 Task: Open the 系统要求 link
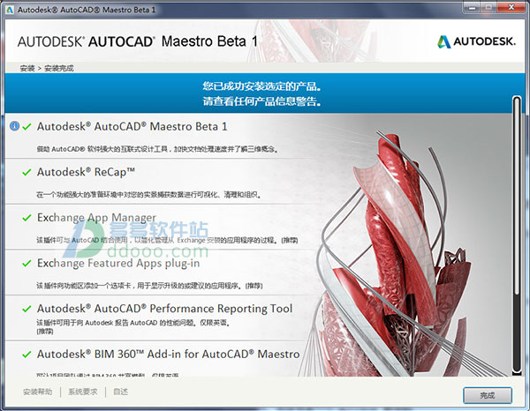(85, 392)
